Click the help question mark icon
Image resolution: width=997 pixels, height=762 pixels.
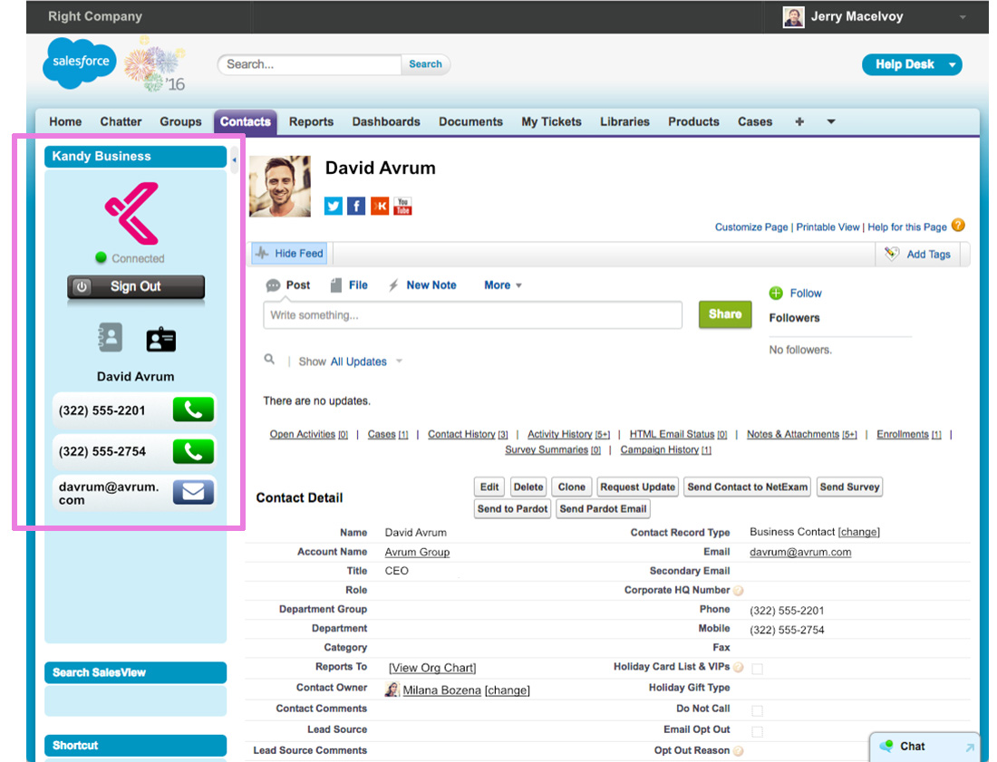[x=958, y=226]
